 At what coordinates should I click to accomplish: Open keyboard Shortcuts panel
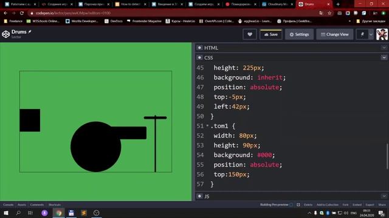(55, 205)
